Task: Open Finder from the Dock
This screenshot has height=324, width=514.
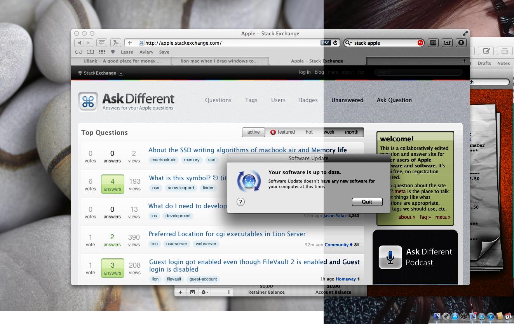Action: tap(437, 316)
